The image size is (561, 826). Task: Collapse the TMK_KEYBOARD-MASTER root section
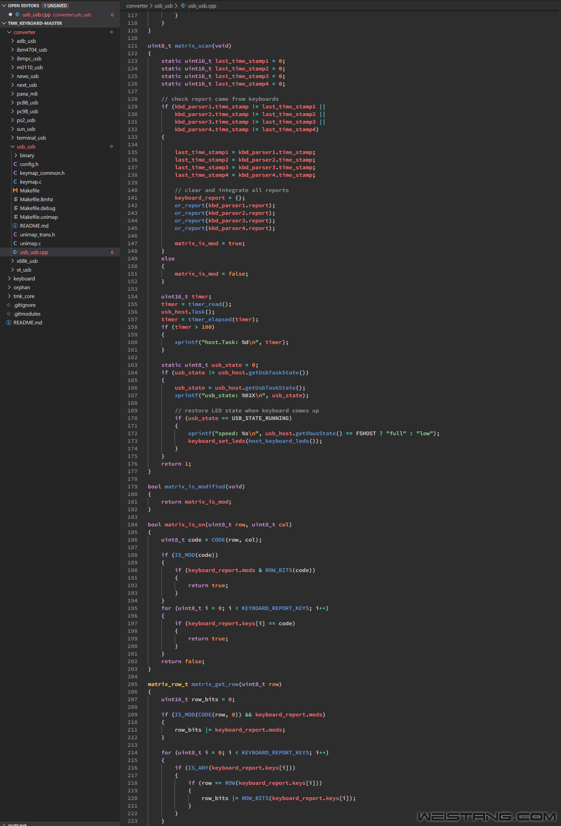pyautogui.click(x=4, y=23)
